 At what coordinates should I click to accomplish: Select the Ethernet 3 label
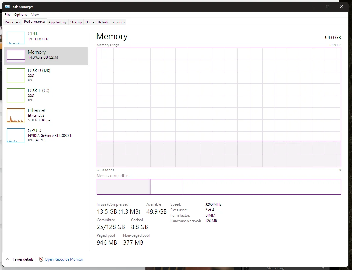coord(36,116)
